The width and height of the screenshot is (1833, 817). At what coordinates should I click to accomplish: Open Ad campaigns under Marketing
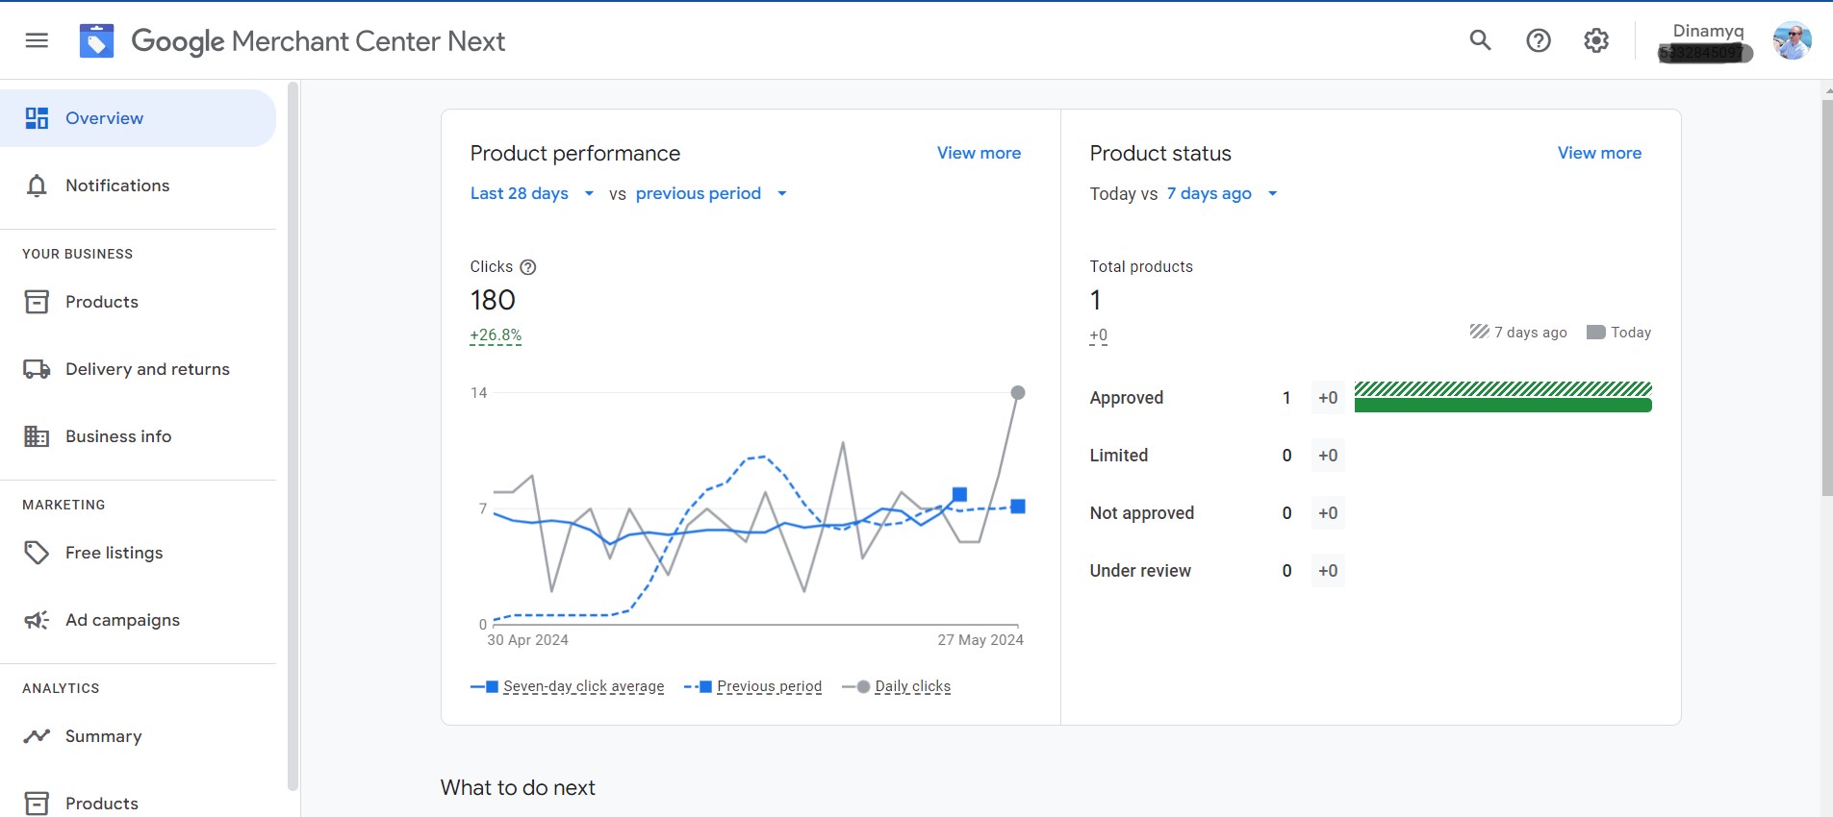tap(138, 620)
